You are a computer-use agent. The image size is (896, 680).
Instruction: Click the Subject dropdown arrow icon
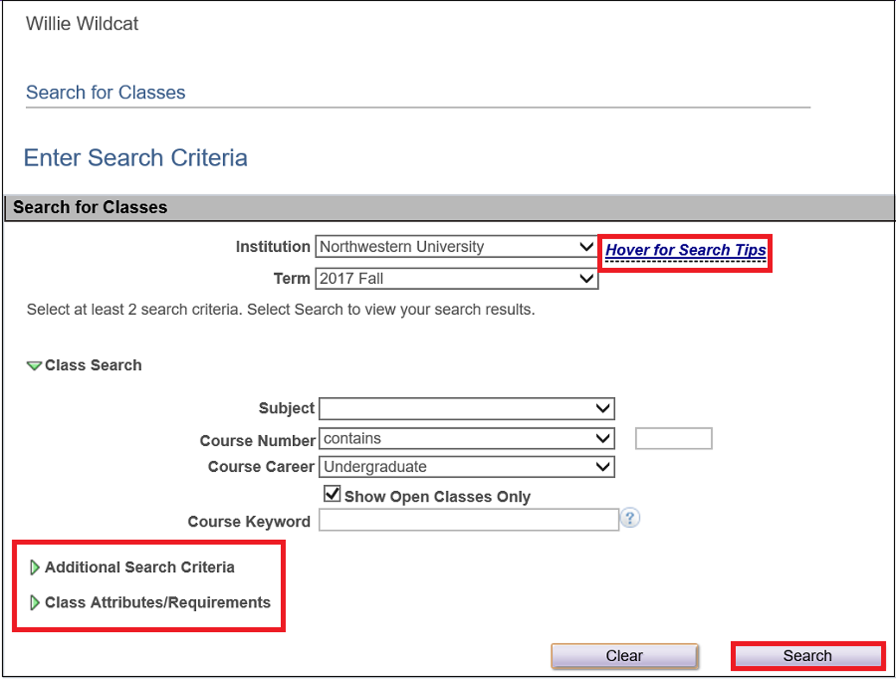point(603,409)
